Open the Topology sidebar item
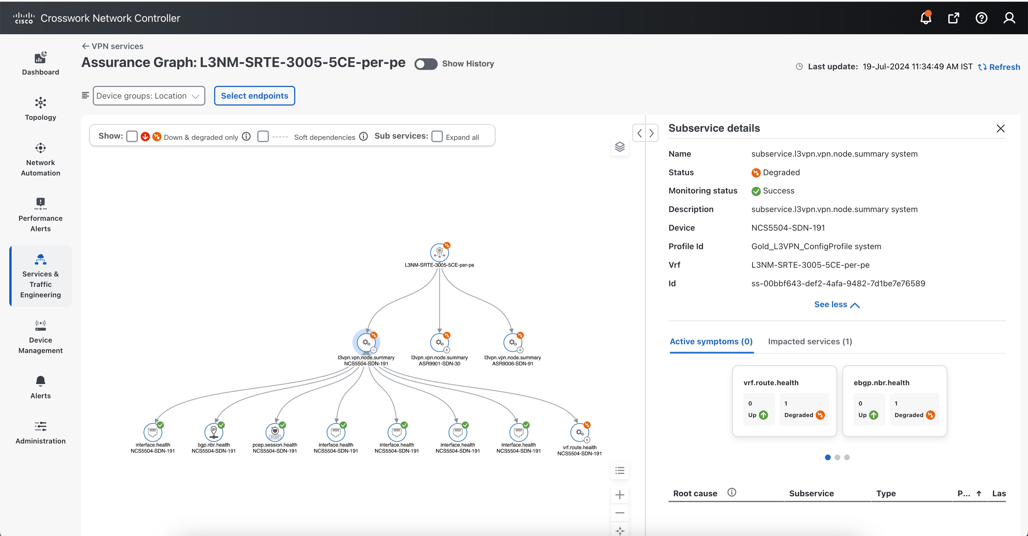This screenshot has height=536, width=1028. click(40, 108)
